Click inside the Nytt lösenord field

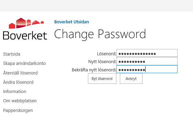tap(147, 61)
